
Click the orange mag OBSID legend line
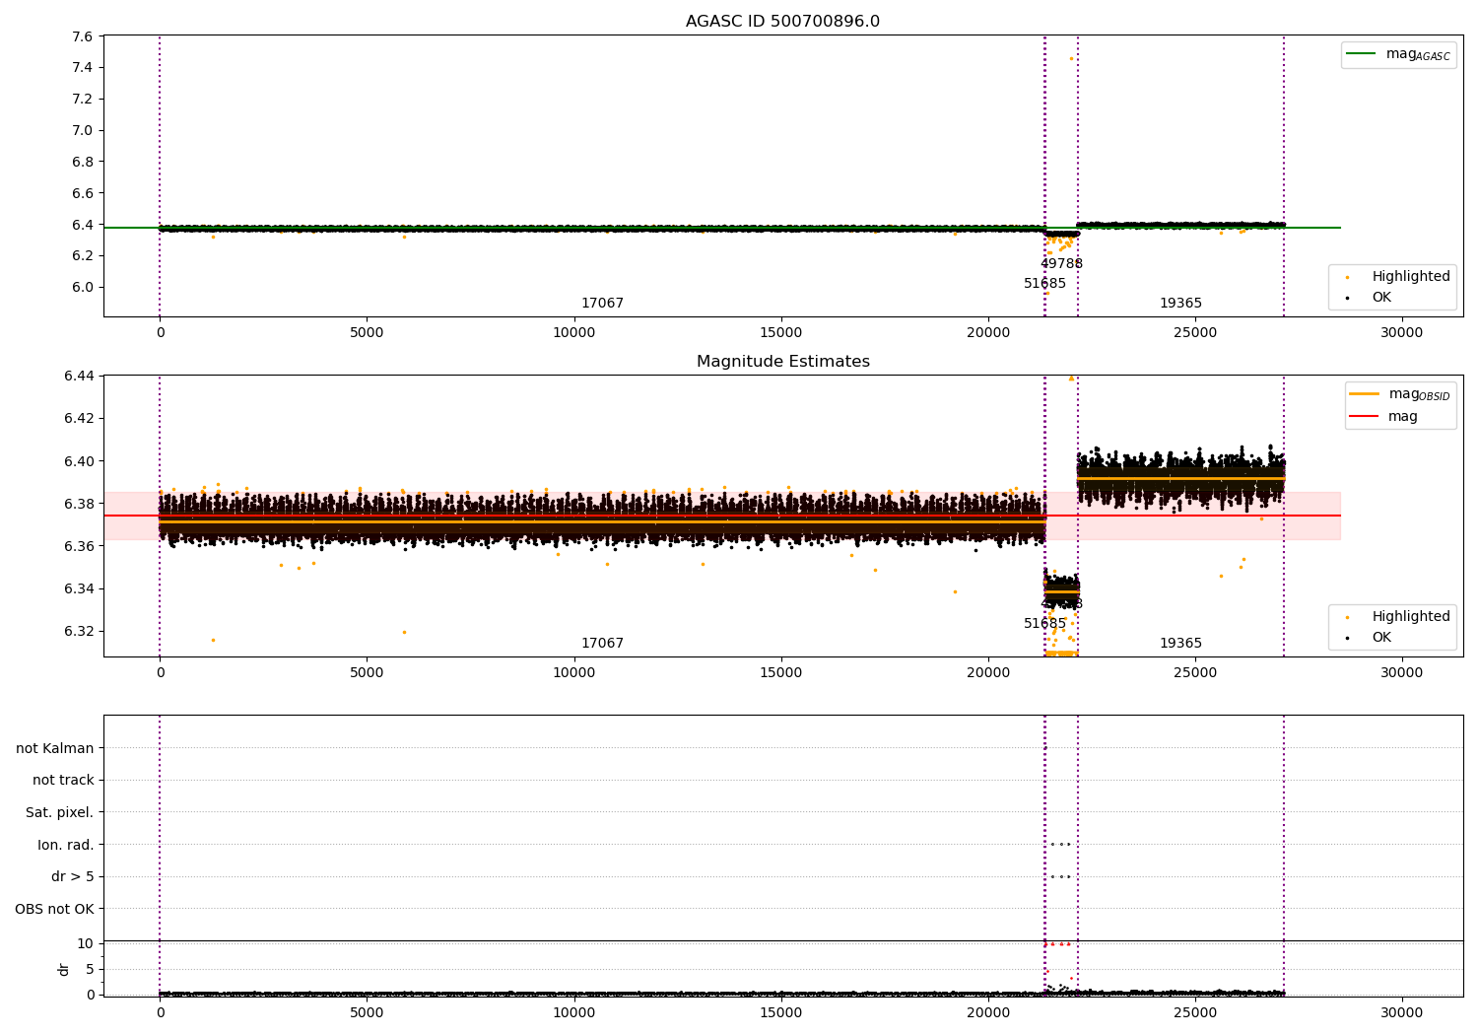(1364, 394)
